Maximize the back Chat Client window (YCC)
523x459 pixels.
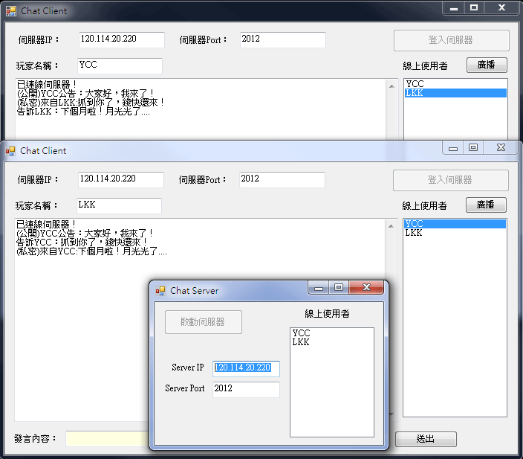474,7
